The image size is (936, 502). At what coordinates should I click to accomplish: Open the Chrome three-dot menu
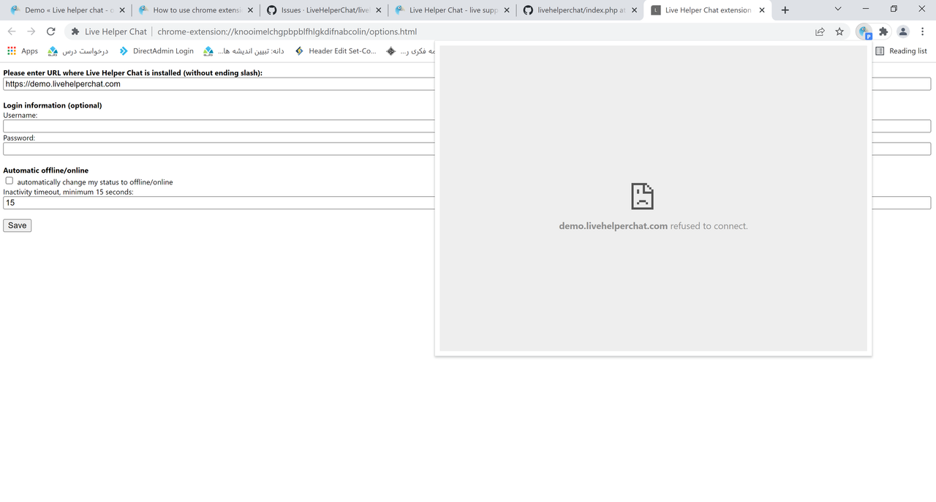(x=923, y=31)
